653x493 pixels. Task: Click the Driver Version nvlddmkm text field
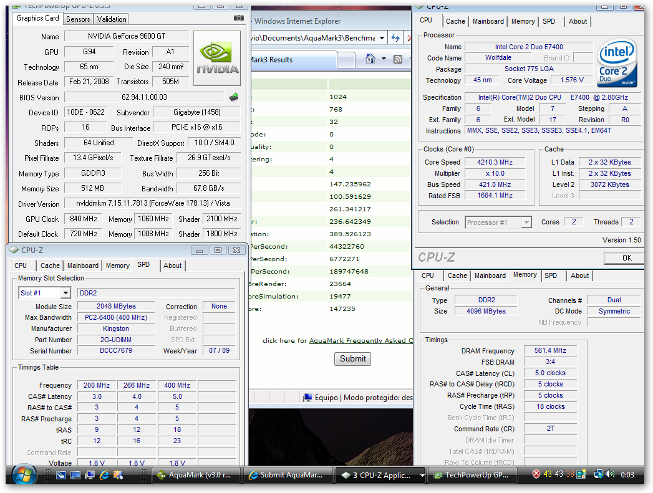pyautogui.click(x=153, y=203)
